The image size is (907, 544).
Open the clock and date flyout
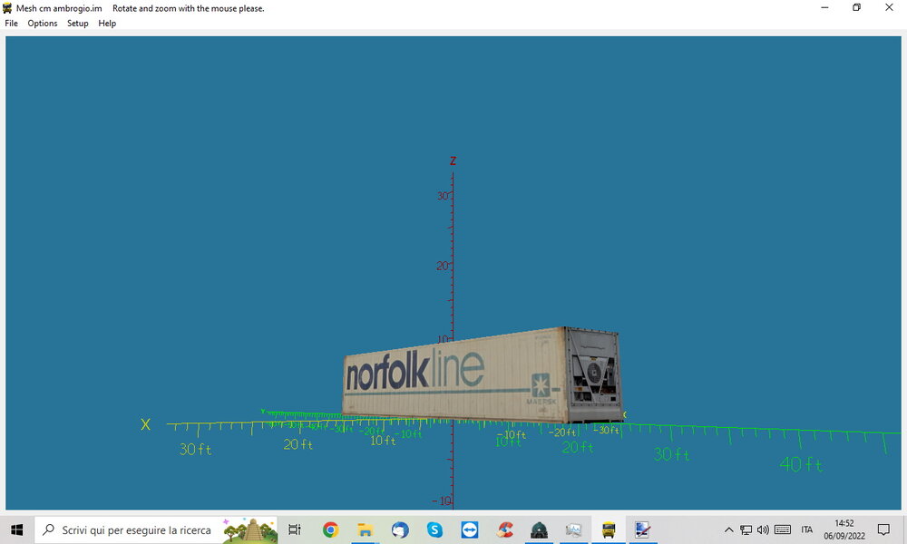(844, 529)
